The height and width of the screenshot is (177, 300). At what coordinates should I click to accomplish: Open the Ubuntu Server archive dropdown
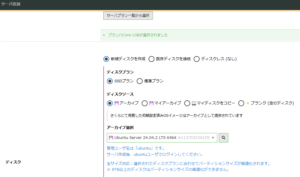tap(162, 138)
